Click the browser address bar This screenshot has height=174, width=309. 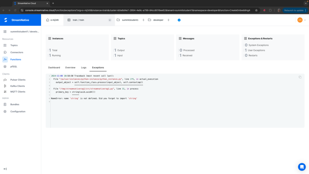click(136, 10)
